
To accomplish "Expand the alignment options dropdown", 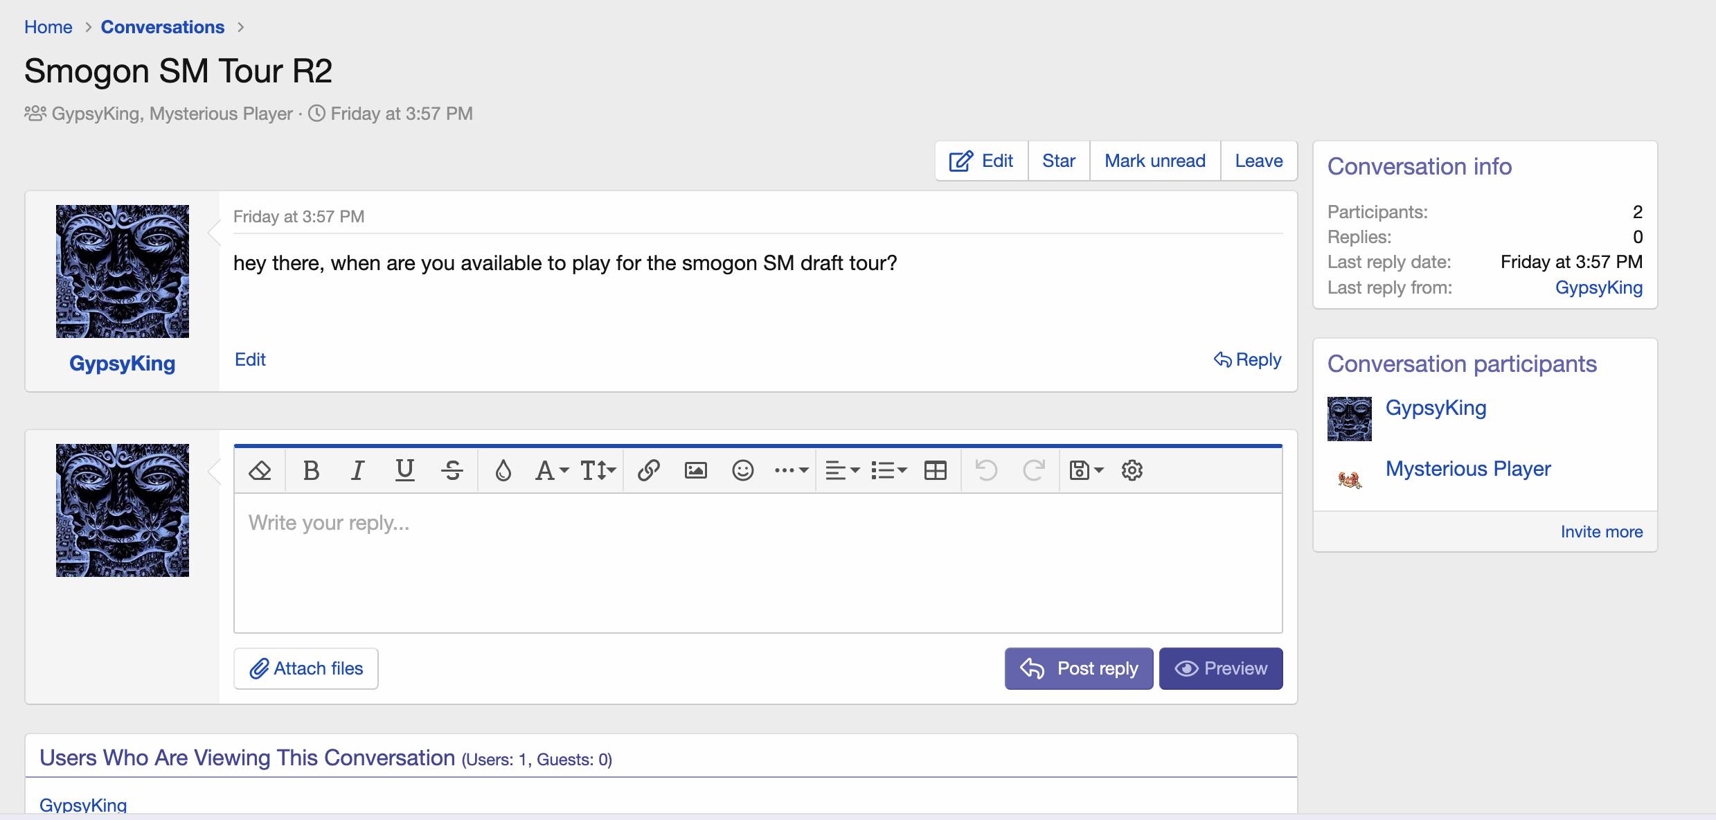I will [842, 471].
